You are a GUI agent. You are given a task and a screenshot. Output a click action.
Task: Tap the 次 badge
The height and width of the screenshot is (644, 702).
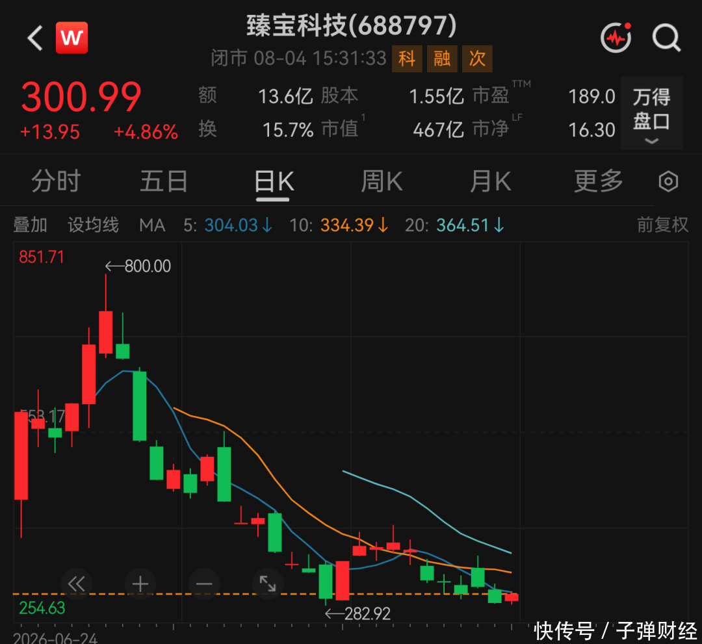477,58
